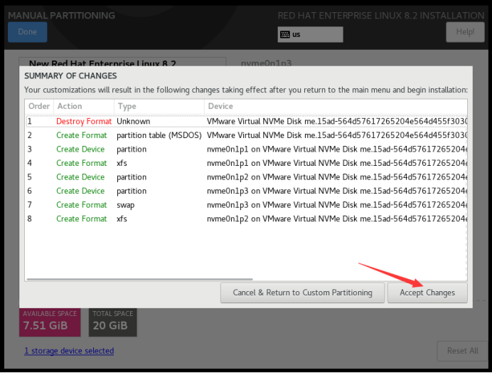Click the Accept Changes button
492x373 pixels.
click(427, 293)
